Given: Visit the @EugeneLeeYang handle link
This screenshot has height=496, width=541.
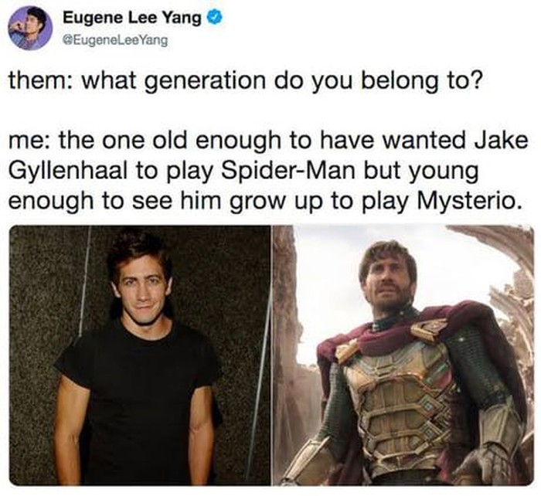Looking at the screenshot, I should tap(115, 41).
